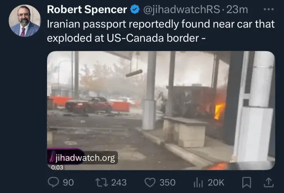The image size is (284, 193).
Task: Click the 350 likes count
Action: click(168, 182)
